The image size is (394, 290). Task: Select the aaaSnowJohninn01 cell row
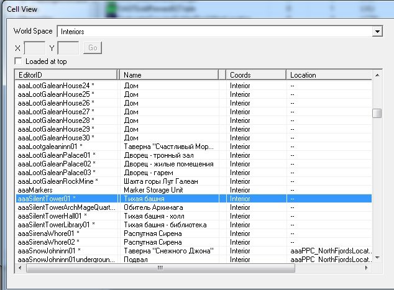[56, 250]
